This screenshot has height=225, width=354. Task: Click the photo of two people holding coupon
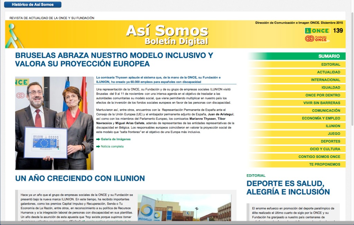(54, 123)
